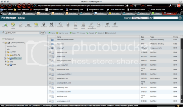
Task: Check the box for contactus.html
Action: (50, 52)
